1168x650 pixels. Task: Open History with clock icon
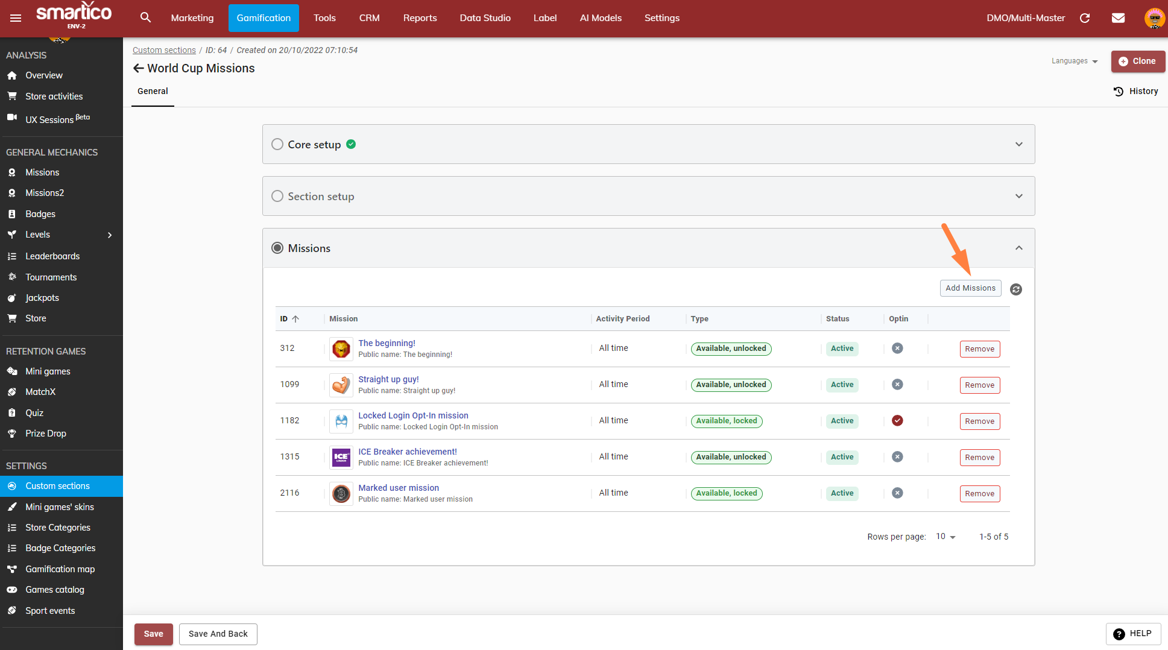(1135, 91)
